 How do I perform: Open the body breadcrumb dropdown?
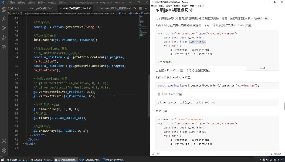pos(134,13)
